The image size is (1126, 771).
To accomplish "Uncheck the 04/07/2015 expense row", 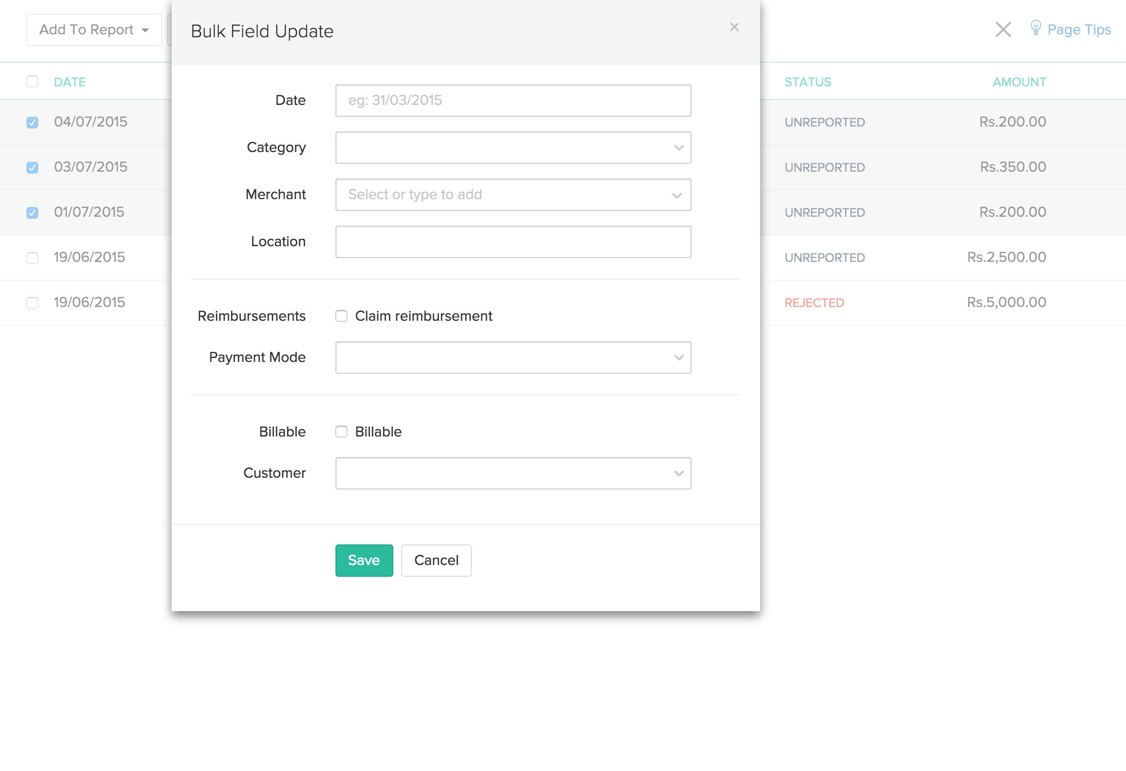I will pyautogui.click(x=32, y=122).
